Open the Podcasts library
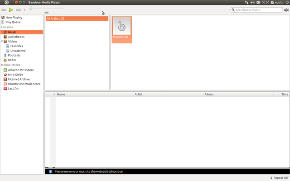 click(x=14, y=55)
